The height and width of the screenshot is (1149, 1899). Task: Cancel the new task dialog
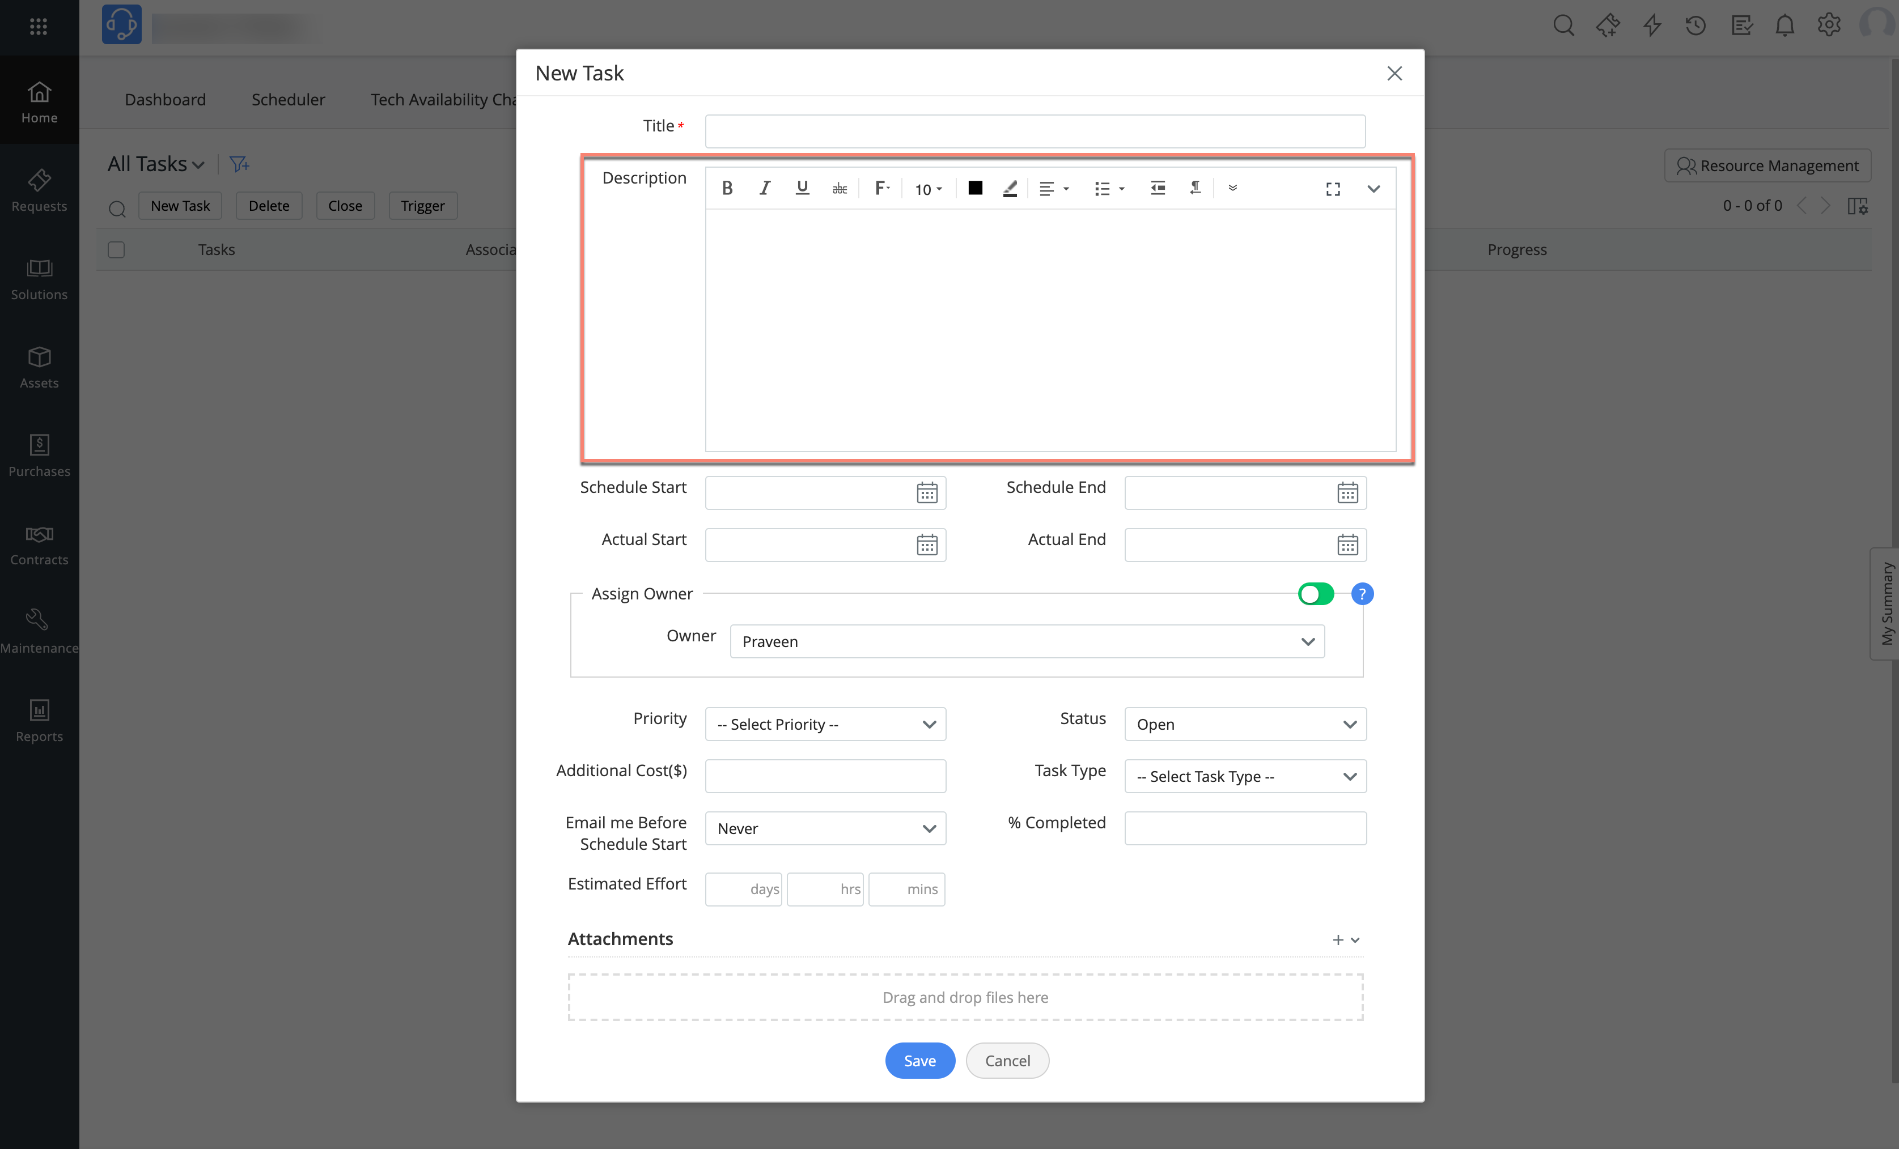point(1007,1061)
